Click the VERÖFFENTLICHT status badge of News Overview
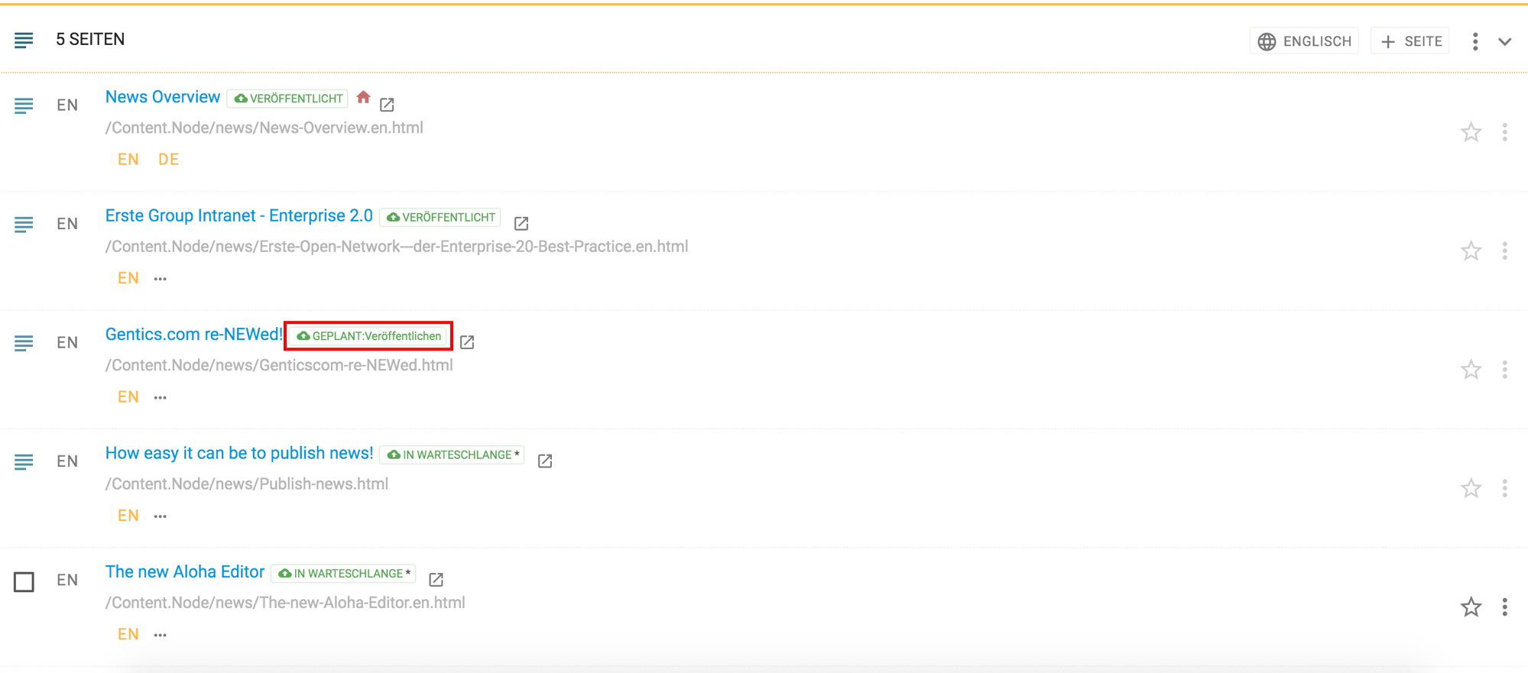 [288, 99]
